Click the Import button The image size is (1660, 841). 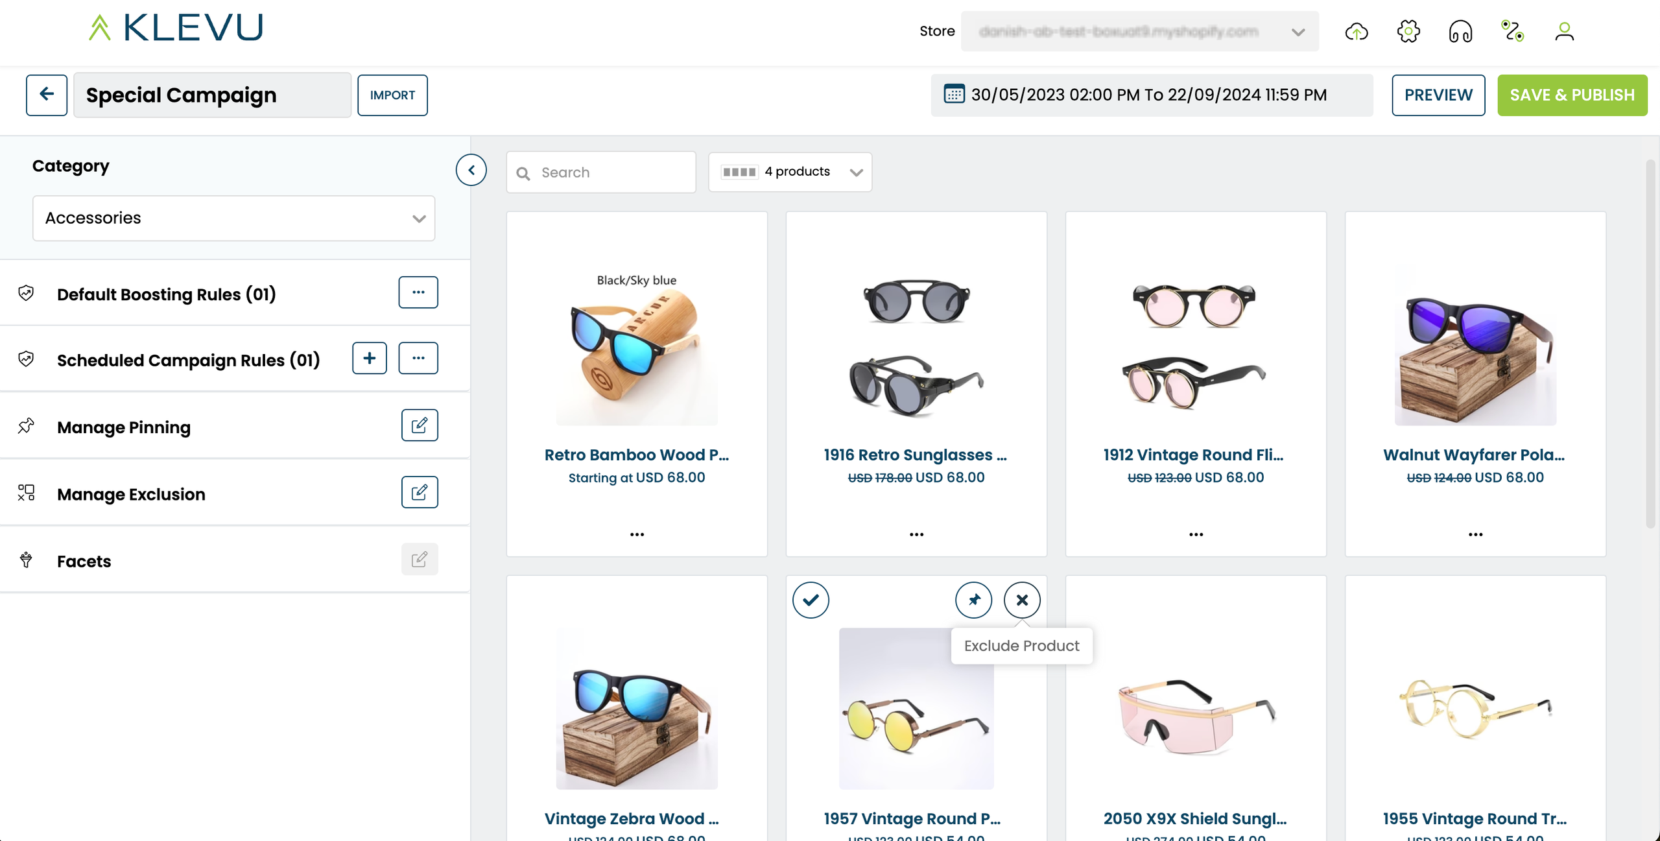[392, 95]
